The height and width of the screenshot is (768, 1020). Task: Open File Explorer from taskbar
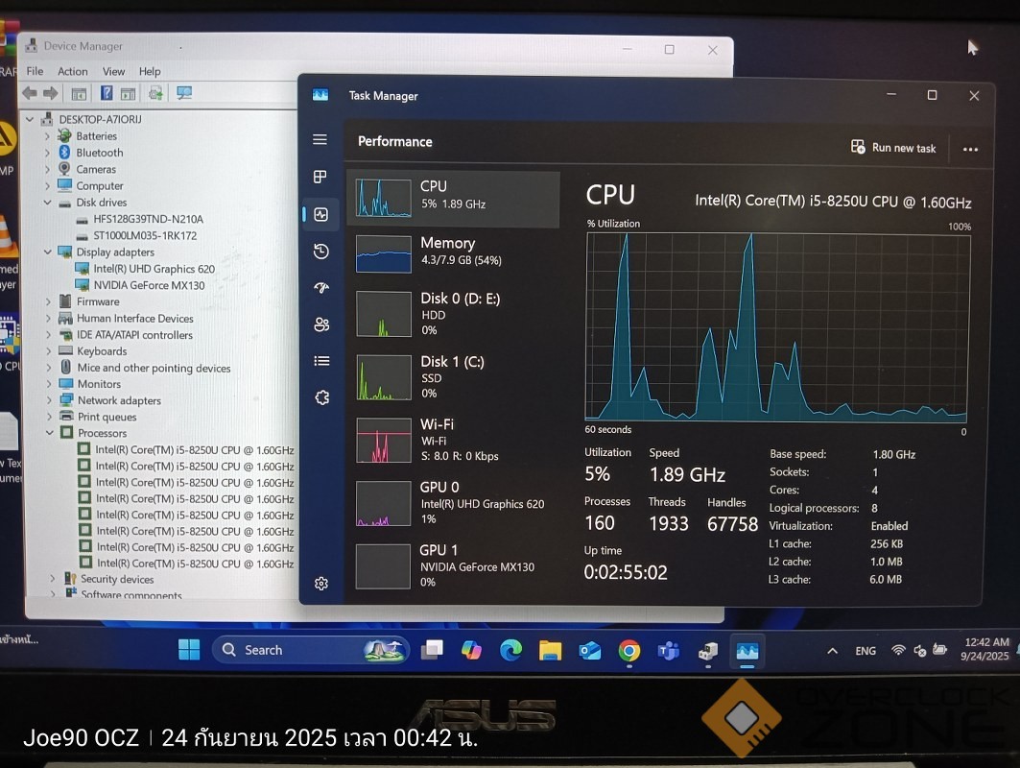(x=550, y=650)
